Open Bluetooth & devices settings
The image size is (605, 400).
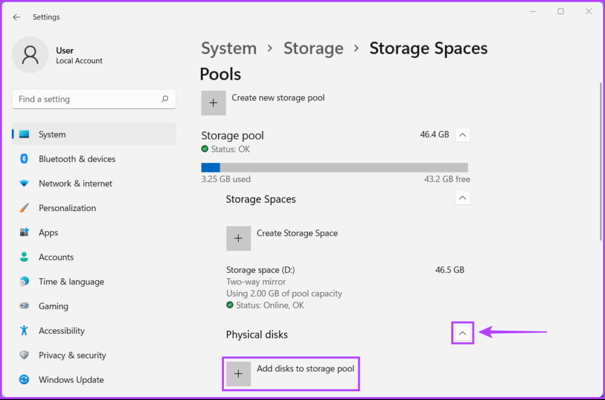[x=77, y=159]
